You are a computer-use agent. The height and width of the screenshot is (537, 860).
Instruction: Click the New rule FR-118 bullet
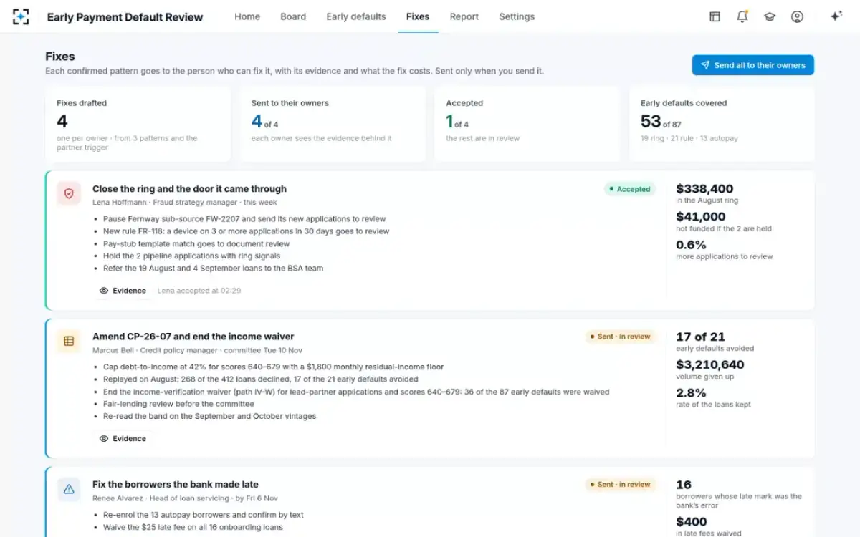(246, 231)
